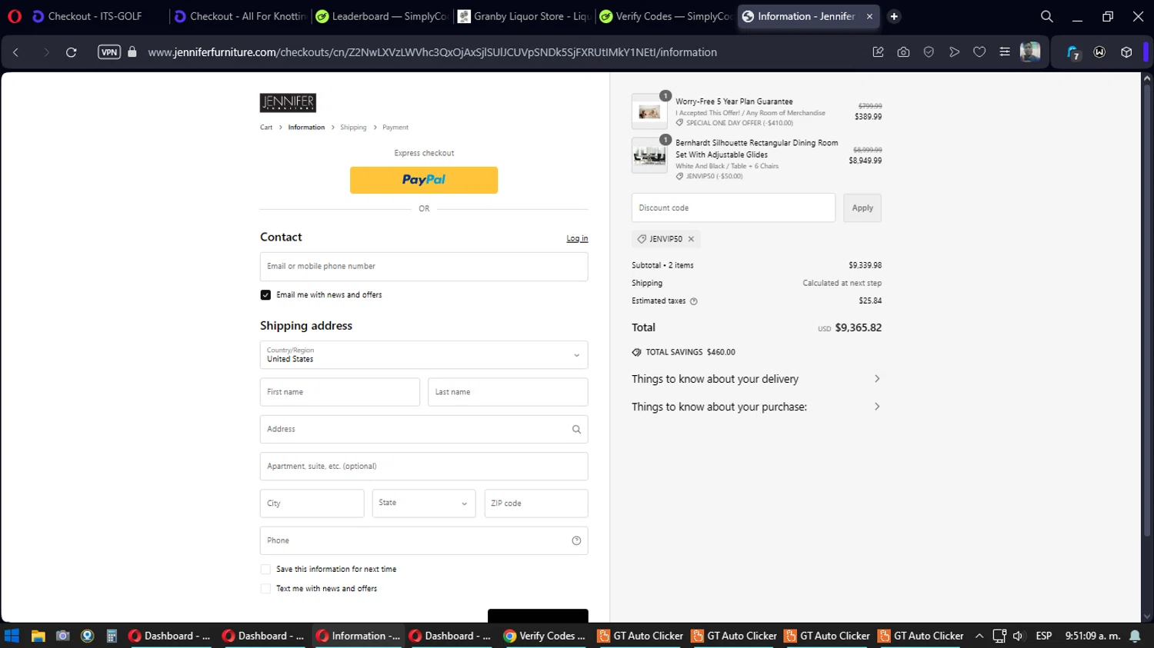Image resolution: width=1154 pixels, height=648 pixels.
Task: Click the send/flow arrow icon in address bar
Action: click(954, 52)
